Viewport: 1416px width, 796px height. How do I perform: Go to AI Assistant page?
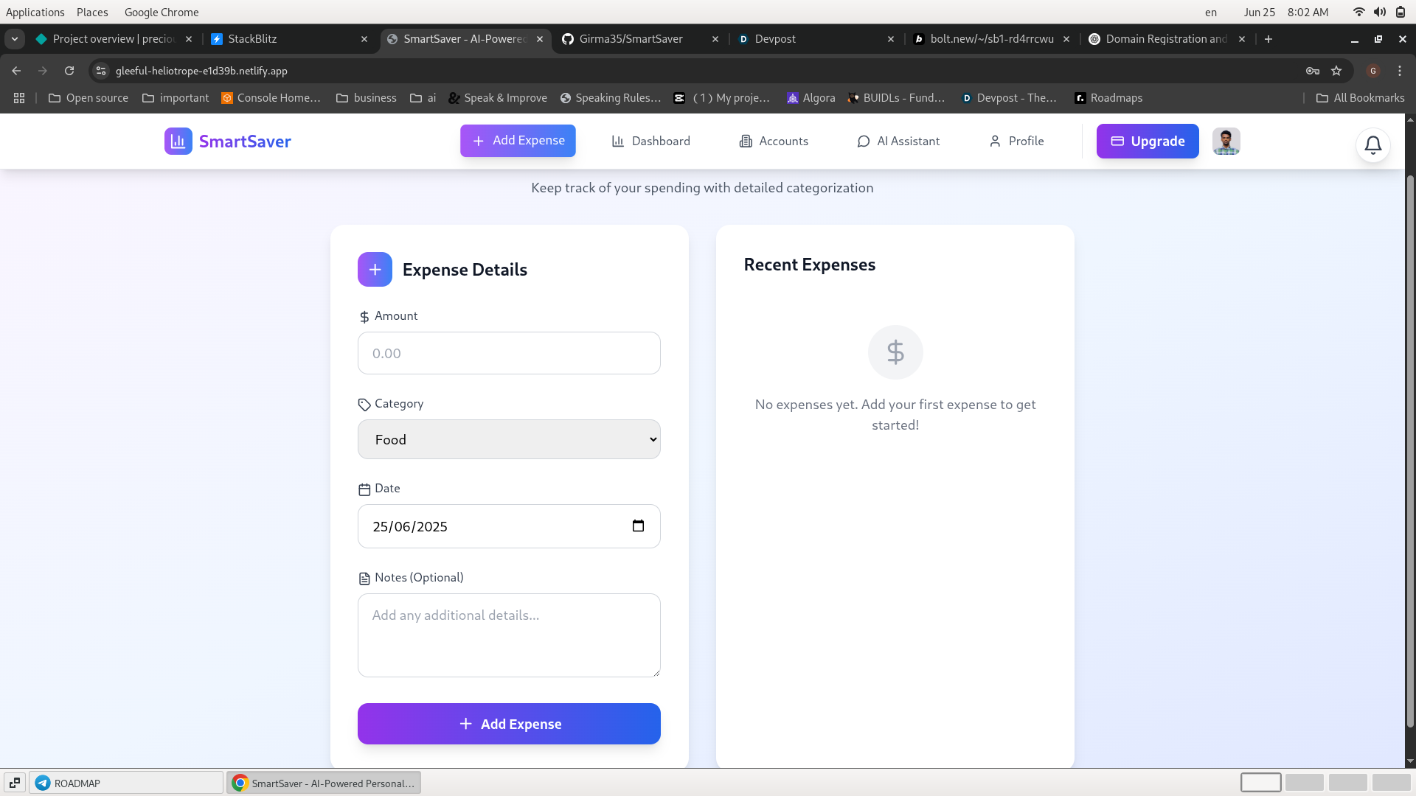898,141
